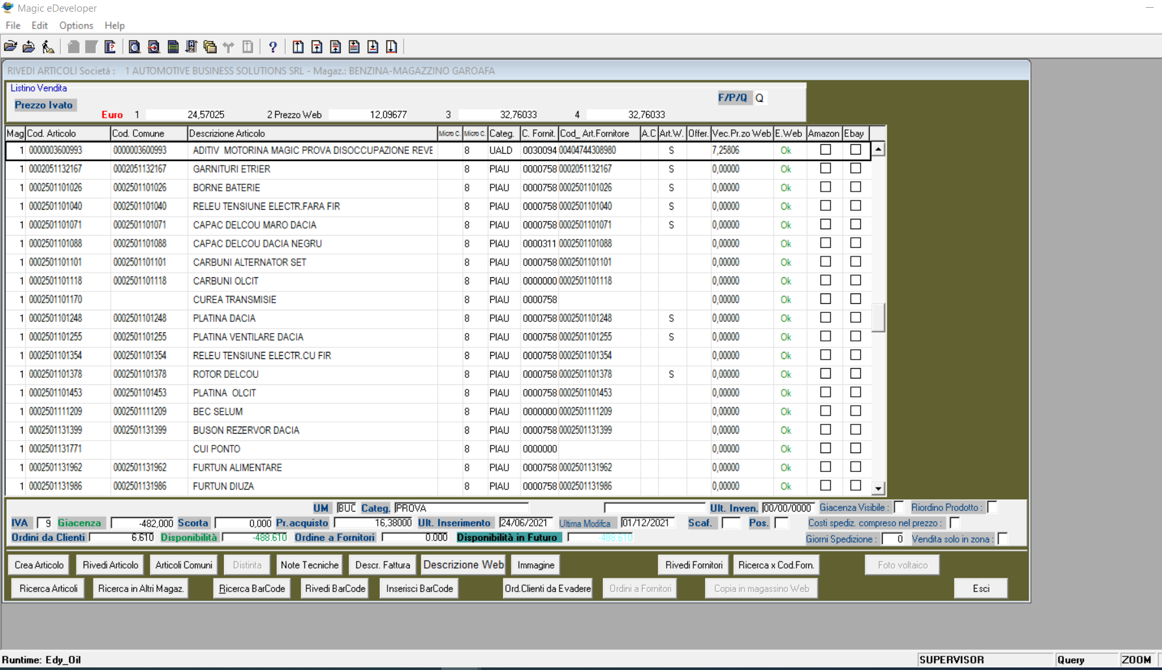Toggle the Vendita solo in zona checkbox

[x=1003, y=539]
